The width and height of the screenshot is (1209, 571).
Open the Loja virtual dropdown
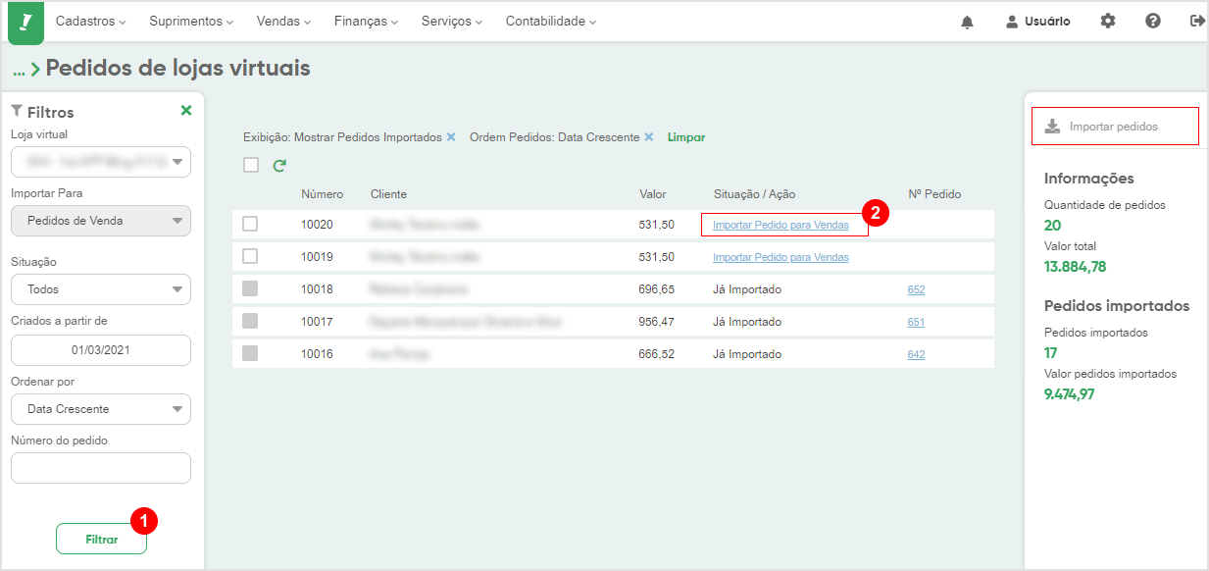pyautogui.click(x=101, y=162)
